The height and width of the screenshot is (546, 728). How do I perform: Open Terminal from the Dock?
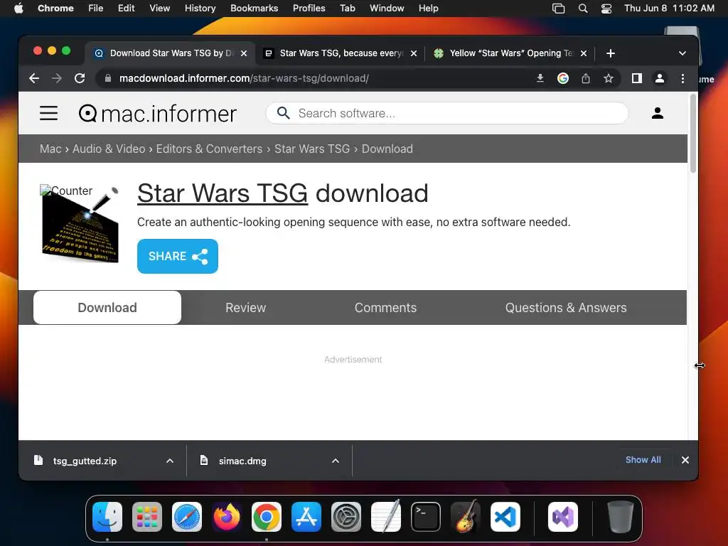[426, 517]
